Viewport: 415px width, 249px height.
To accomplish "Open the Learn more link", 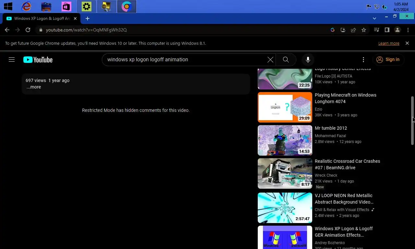I will coord(389,43).
